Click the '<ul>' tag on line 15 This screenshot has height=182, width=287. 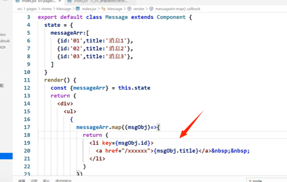tap(70, 111)
